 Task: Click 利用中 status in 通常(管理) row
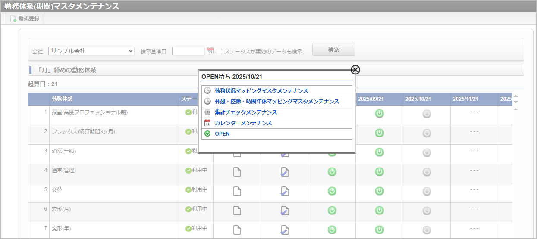197,170
